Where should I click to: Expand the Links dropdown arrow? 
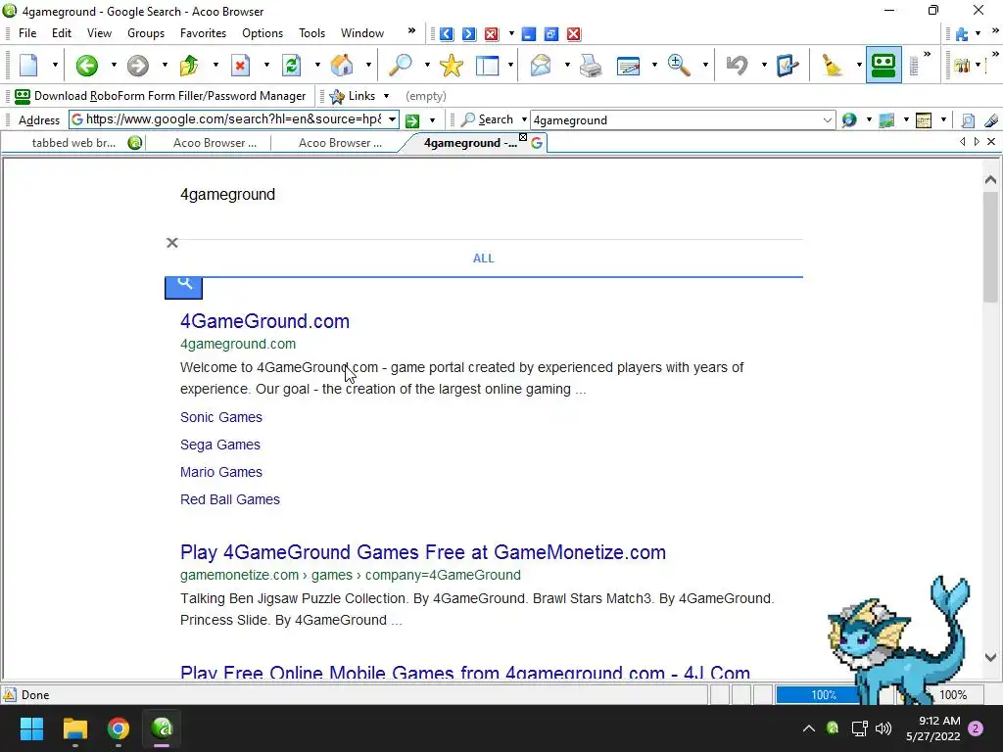click(386, 96)
